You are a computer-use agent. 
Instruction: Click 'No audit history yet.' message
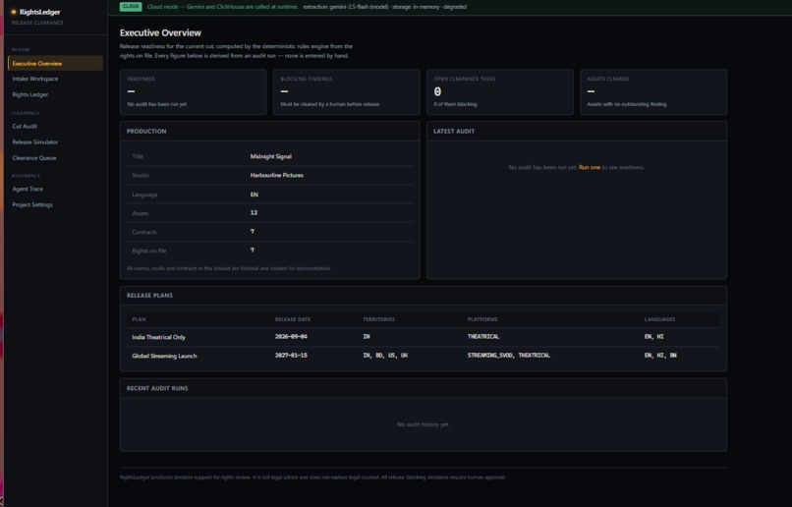[x=424, y=424]
